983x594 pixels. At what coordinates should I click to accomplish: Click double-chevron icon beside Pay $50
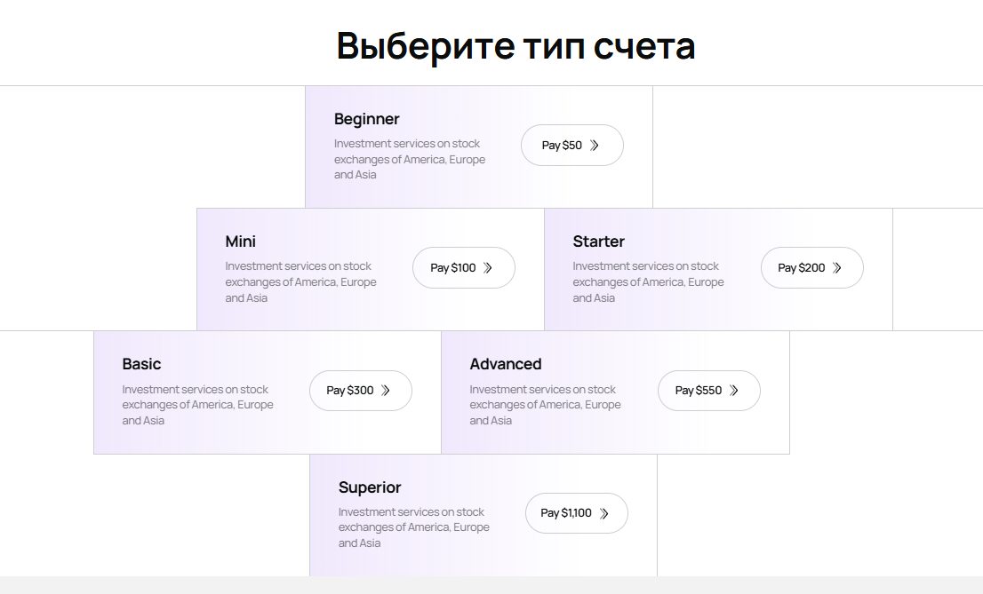[595, 146]
